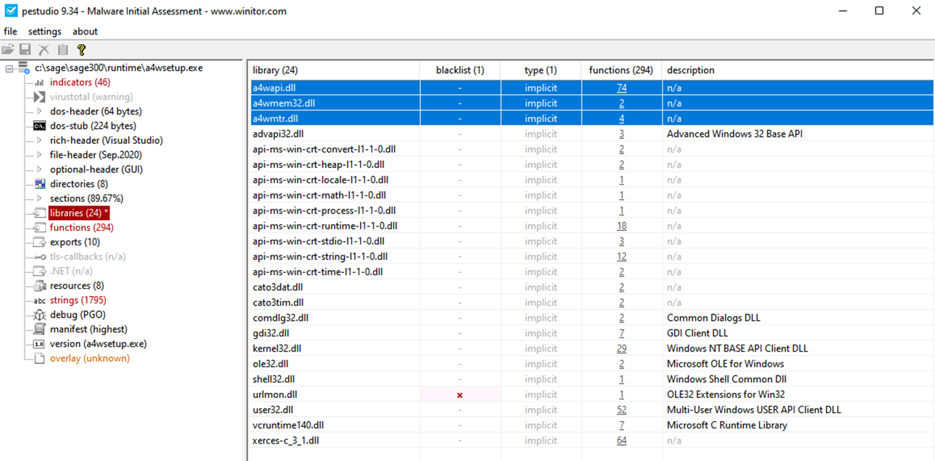Click the virustotal arrow icon in tree
The width and height of the screenshot is (935, 461).
click(39, 97)
